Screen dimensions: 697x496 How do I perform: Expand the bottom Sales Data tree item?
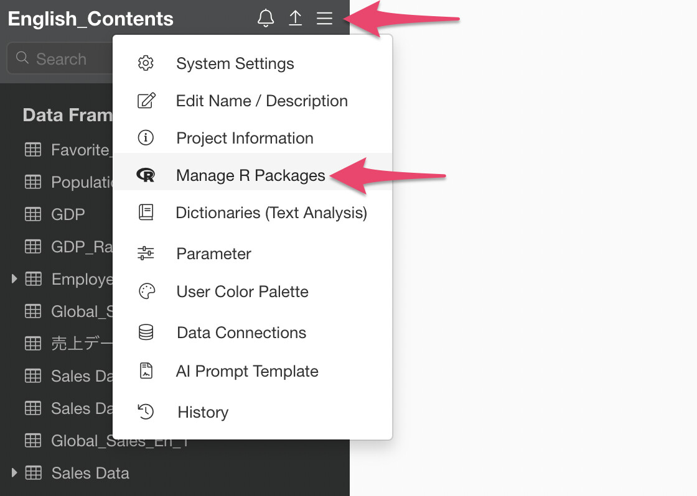click(14, 473)
